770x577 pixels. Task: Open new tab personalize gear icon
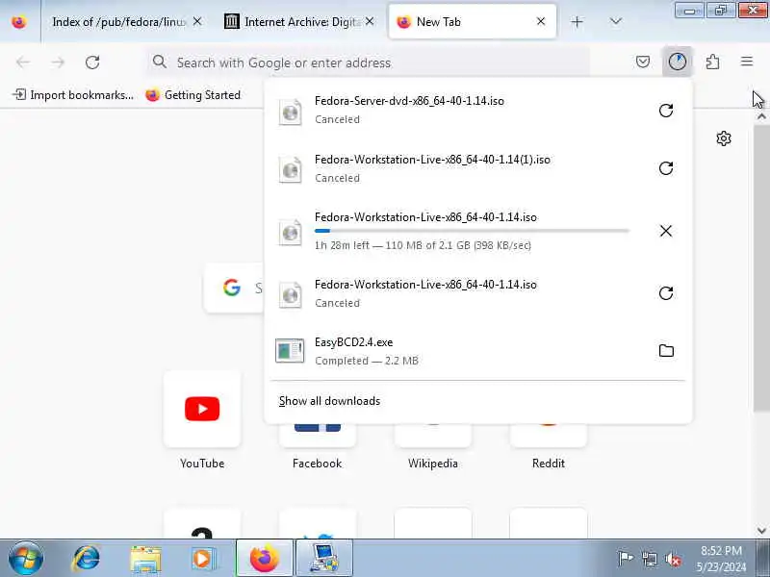(724, 138)
